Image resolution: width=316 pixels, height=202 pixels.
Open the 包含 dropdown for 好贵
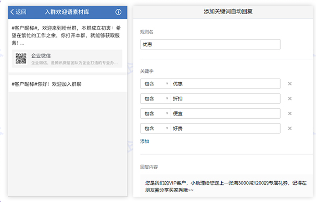tap(156, 129)
